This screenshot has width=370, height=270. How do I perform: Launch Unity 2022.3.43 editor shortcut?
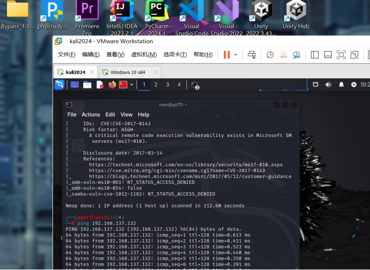[261, 18]
